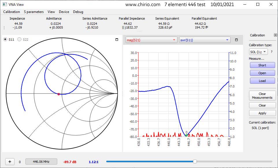
Task: Open the S parameters menu
Action: (34, 12)
